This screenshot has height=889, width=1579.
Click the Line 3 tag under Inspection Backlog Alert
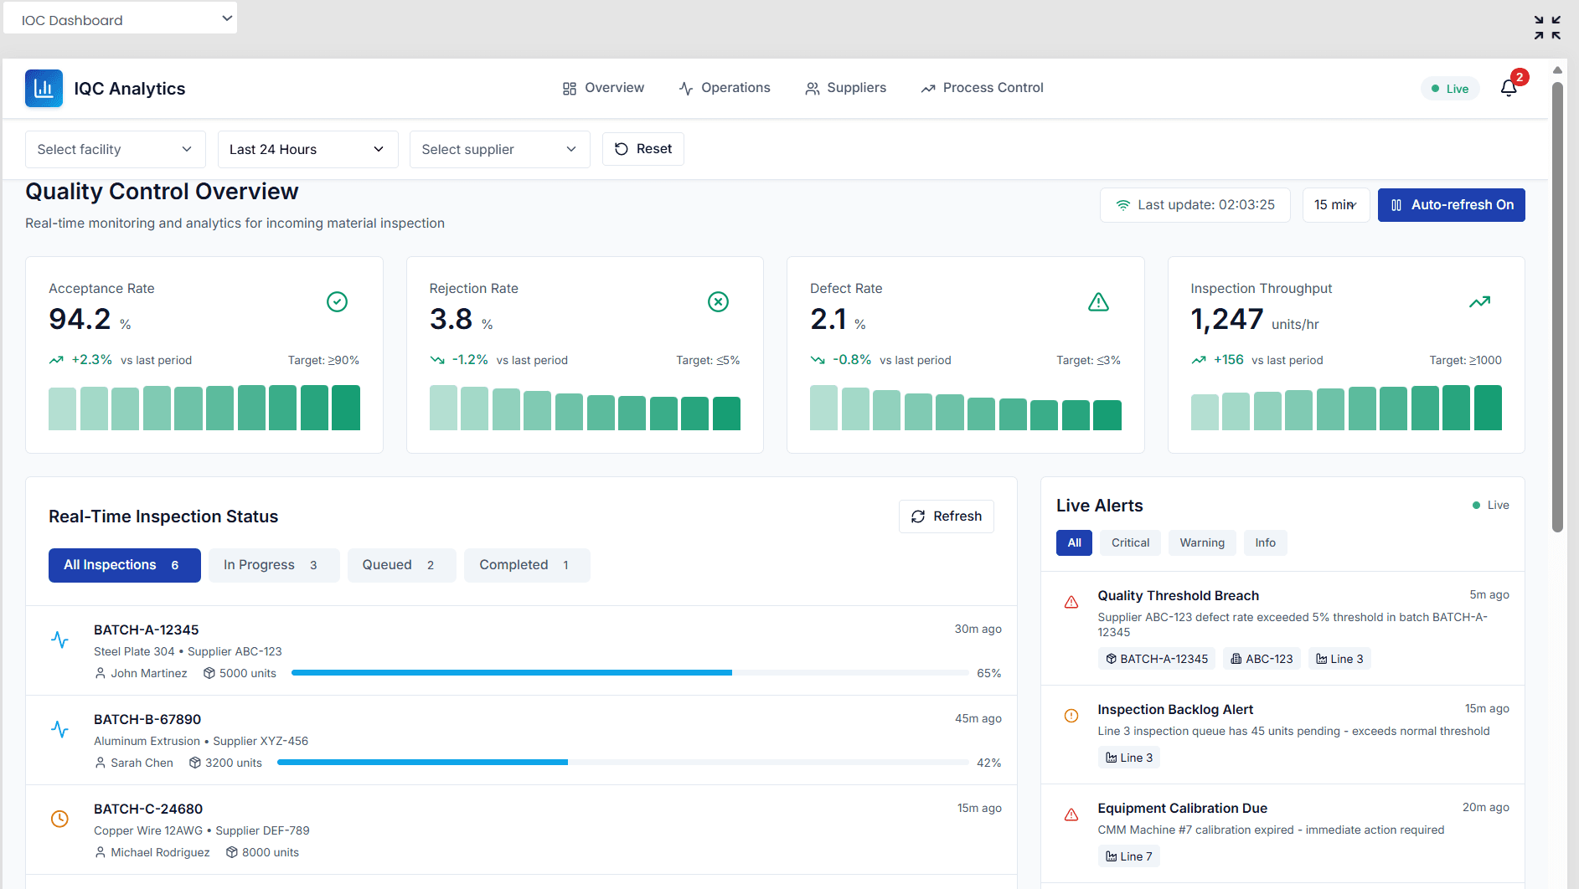pyautogui.click(x=1128, y=758)
